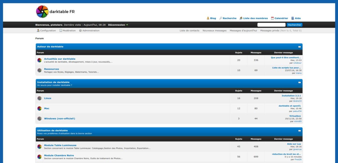The height and width of the screenshot is (163, 338).
Task: Click status icon of Mac forum
Action: pos(39,108)
